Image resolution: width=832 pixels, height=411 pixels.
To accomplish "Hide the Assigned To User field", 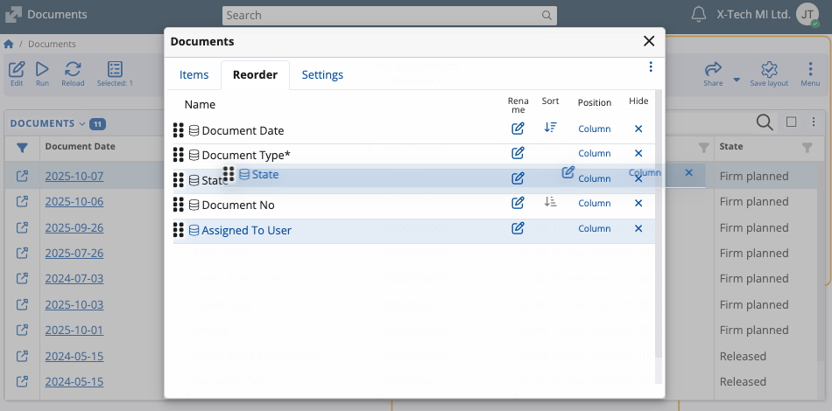I will 638,228.
